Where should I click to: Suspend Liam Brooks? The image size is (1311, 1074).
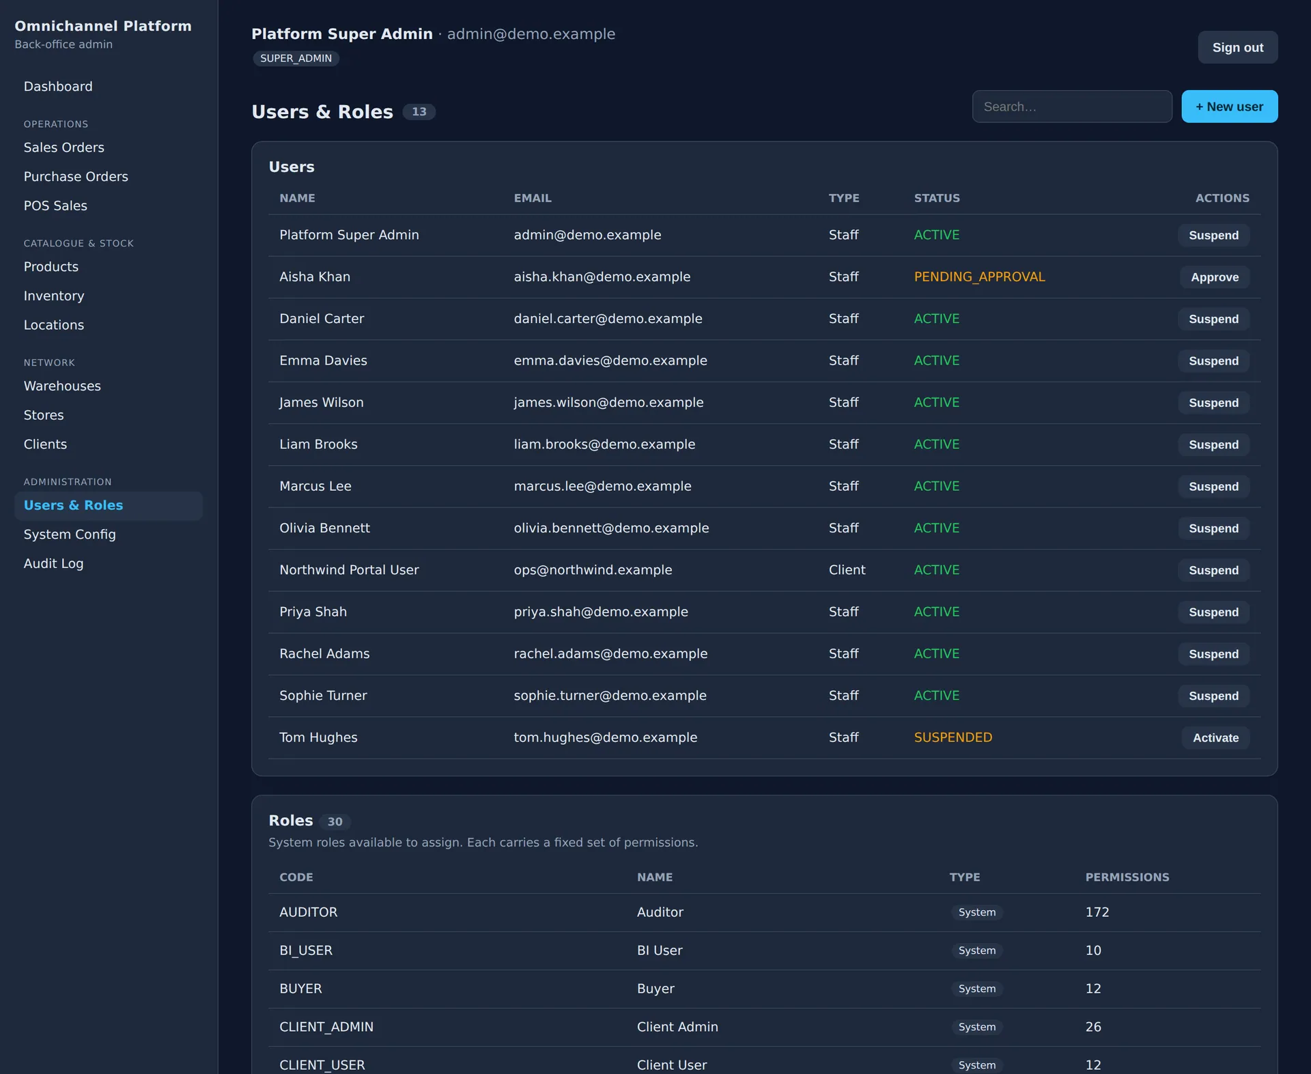1213,444
